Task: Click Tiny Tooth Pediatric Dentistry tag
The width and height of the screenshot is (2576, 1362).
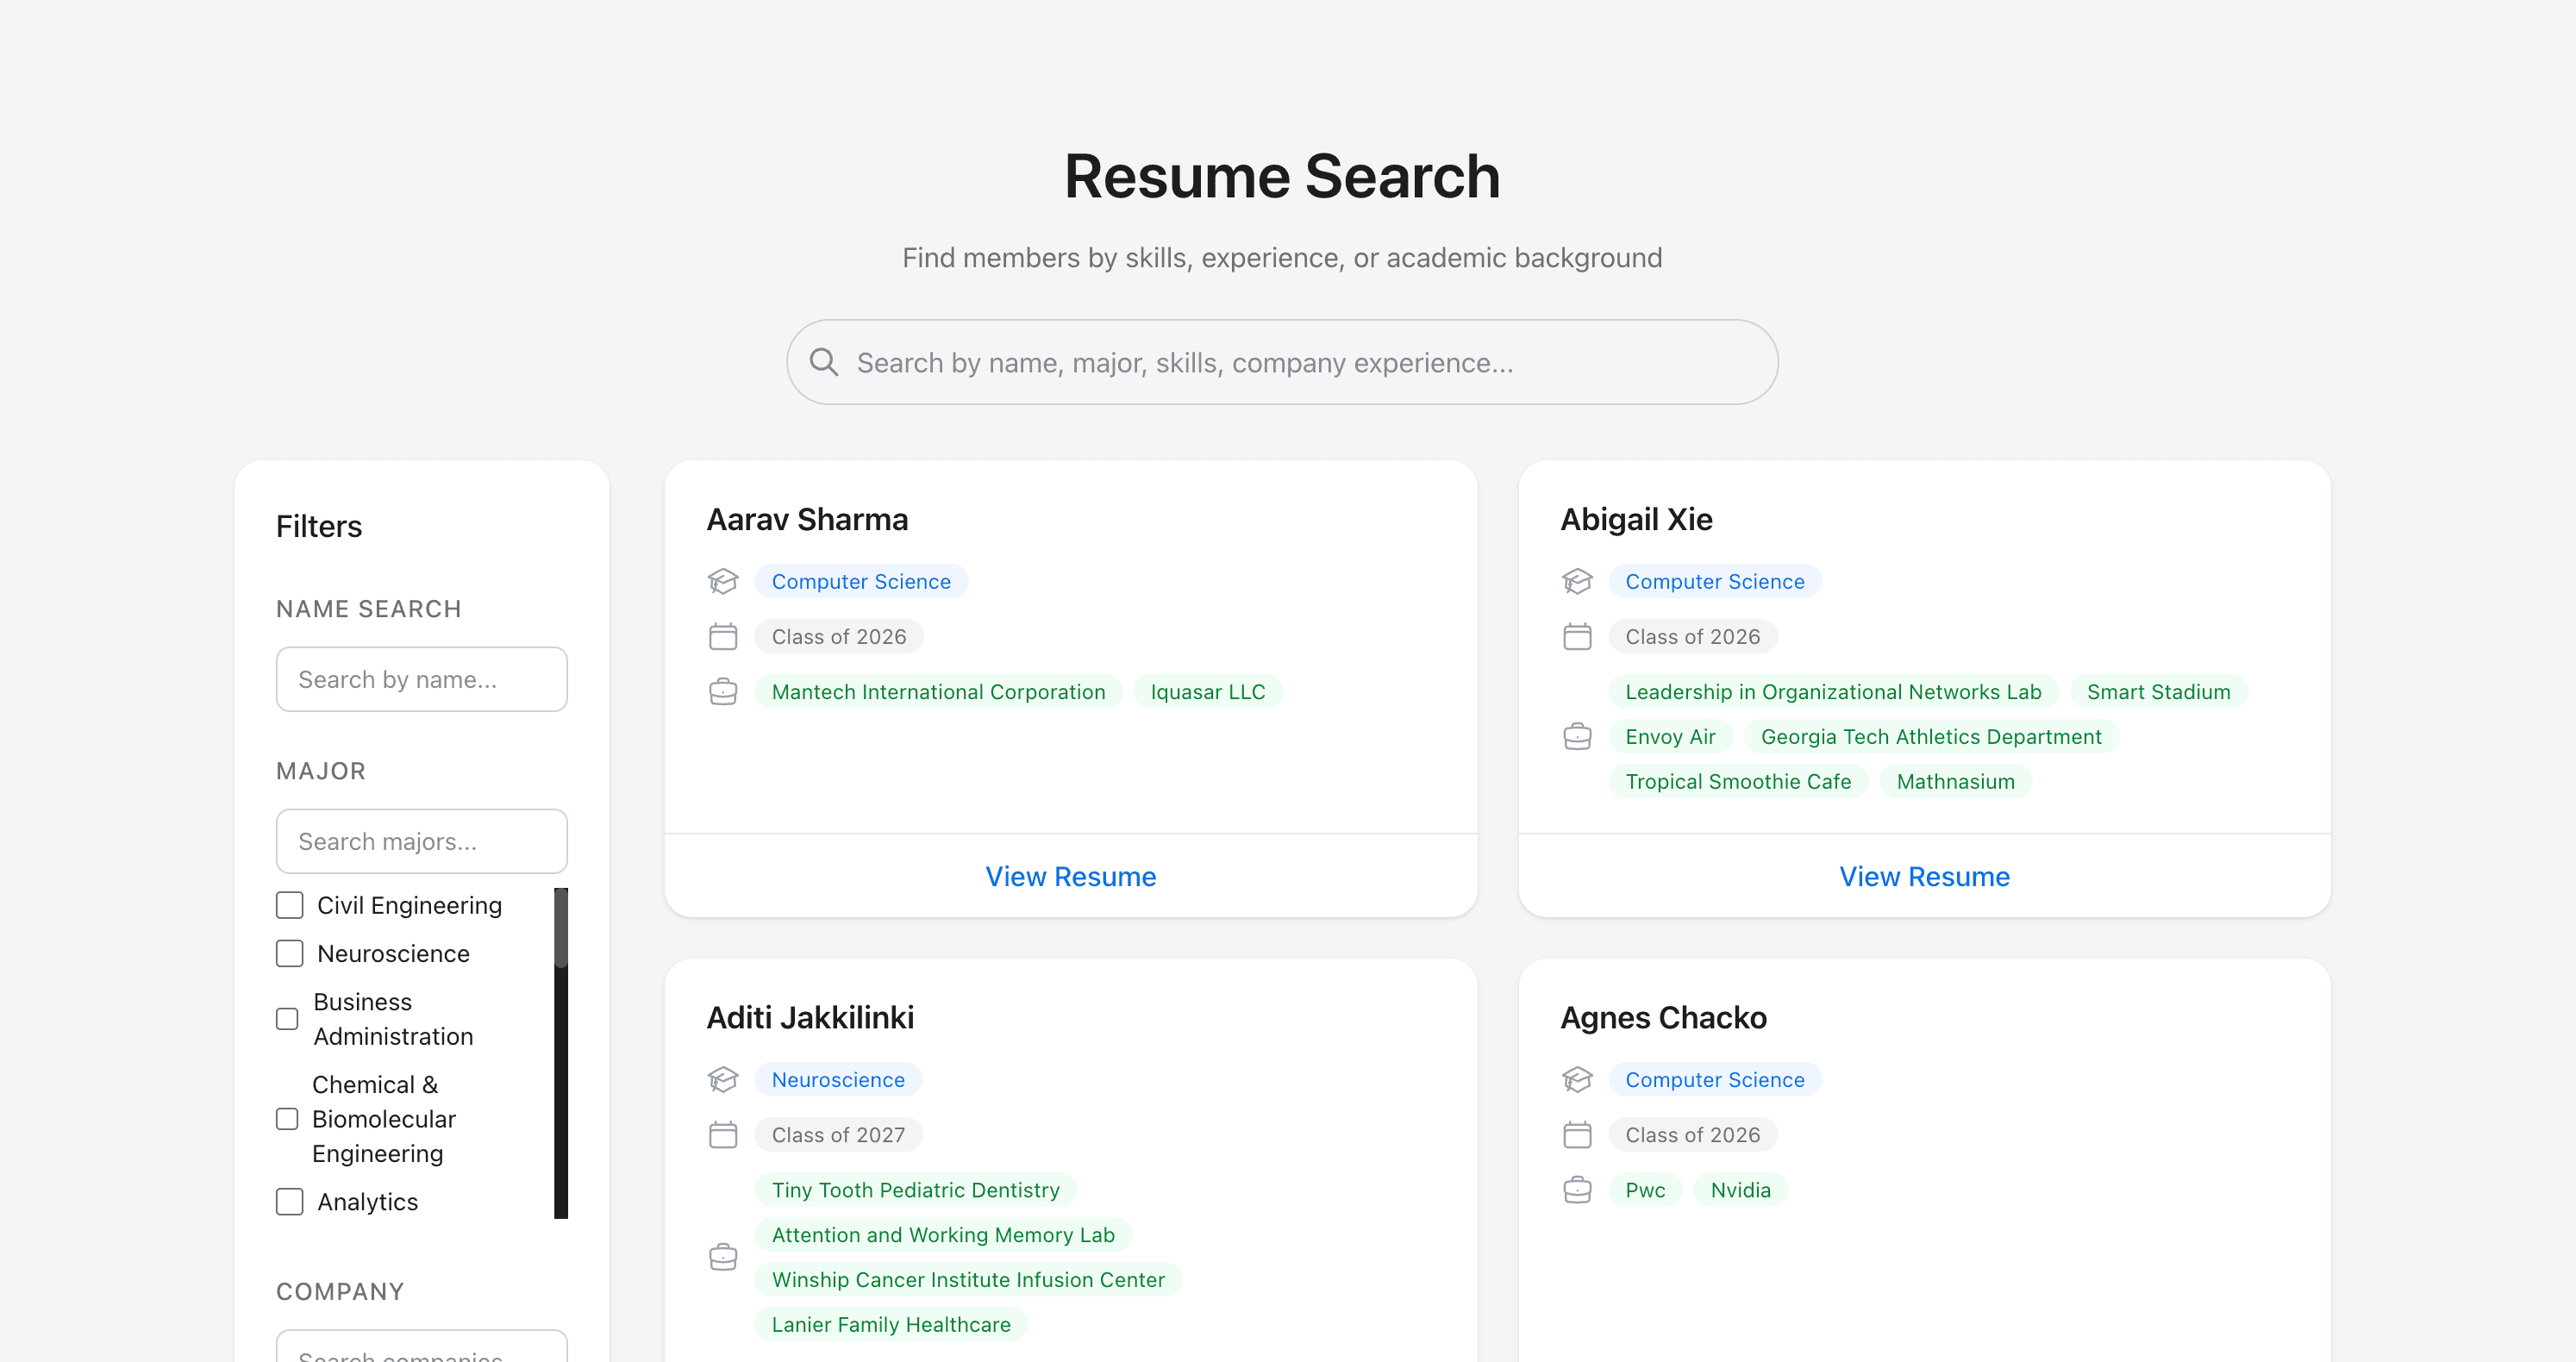Action: [x=915, y=1190]
